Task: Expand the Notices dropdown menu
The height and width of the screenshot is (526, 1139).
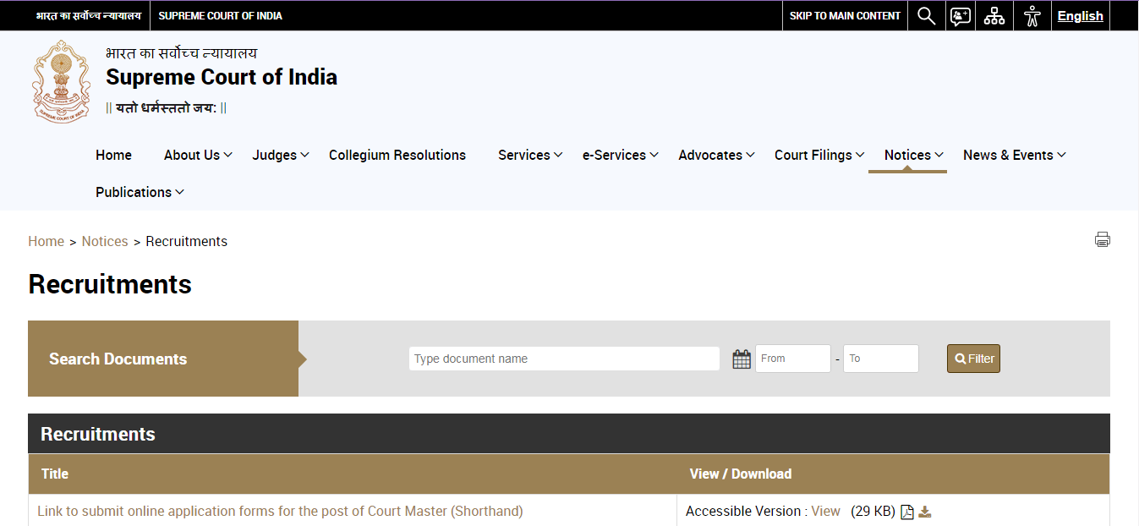Action: (x=907, y=155)
